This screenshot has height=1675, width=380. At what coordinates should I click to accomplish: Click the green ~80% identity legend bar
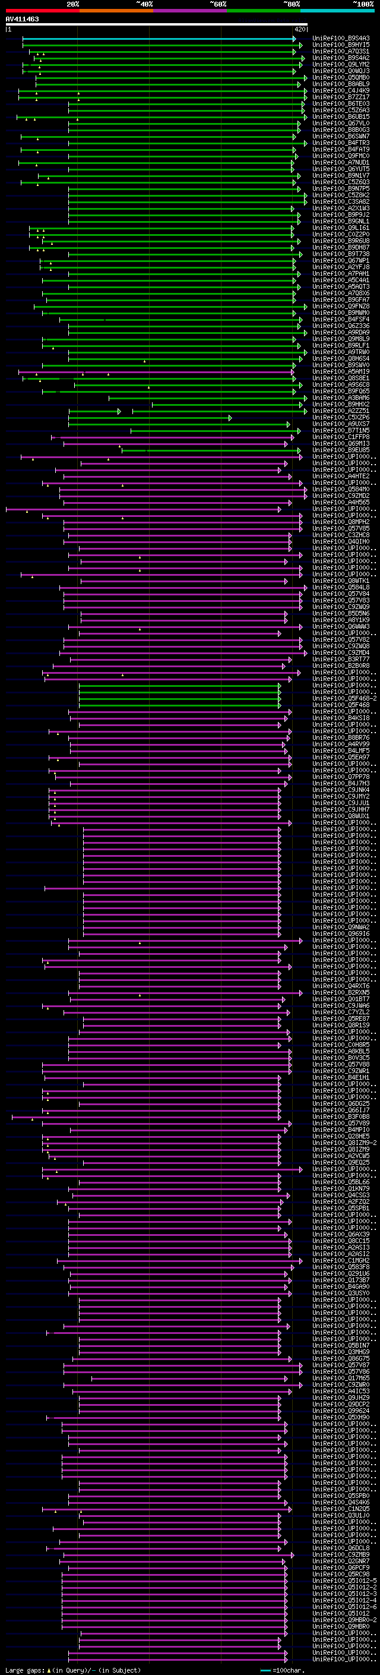pyautogui.click(x=264, y=11)
